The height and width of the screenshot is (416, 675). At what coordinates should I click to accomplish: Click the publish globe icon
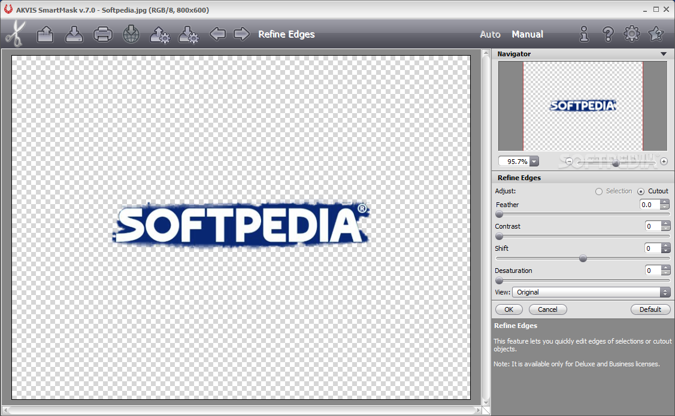click(131, 34)
